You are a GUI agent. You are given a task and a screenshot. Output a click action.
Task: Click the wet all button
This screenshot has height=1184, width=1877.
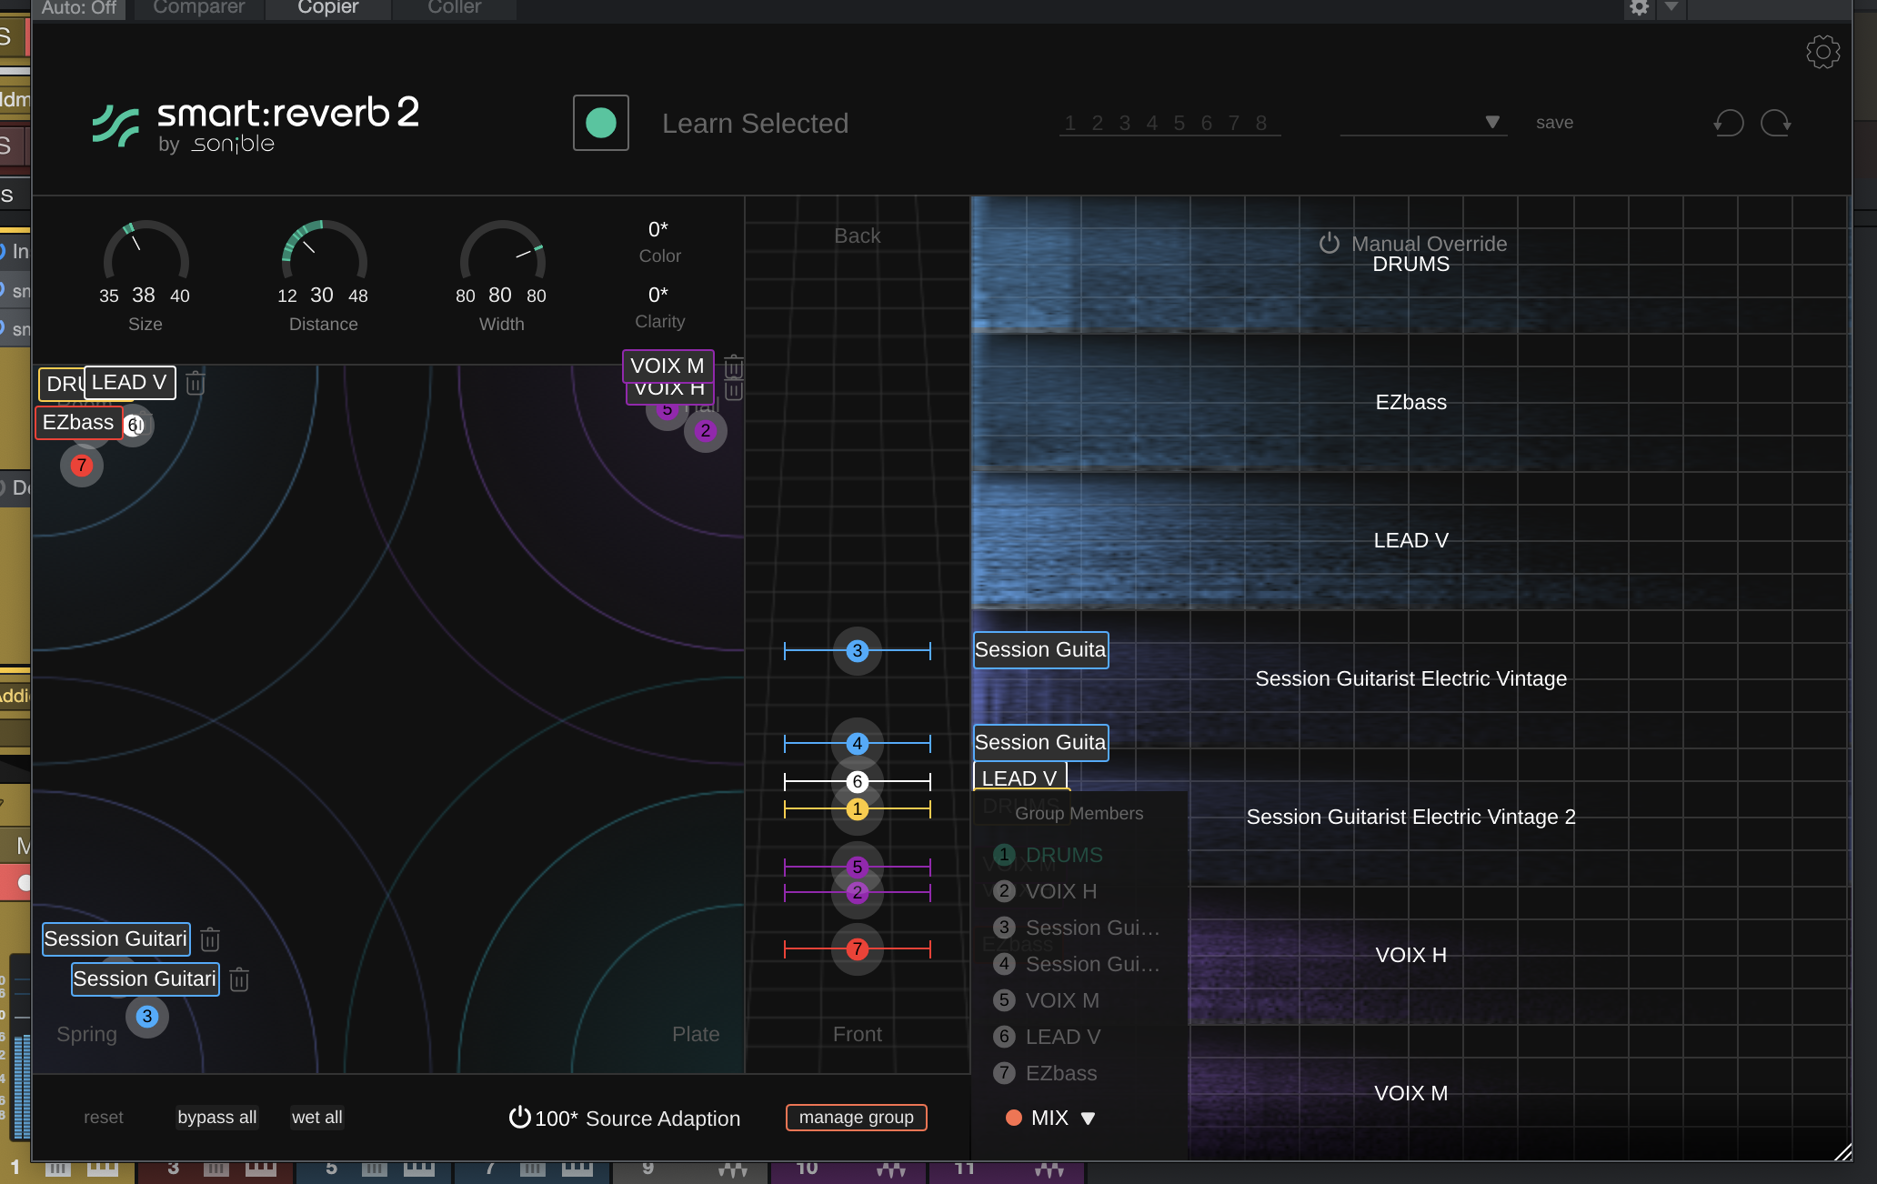click(316, 1117)
